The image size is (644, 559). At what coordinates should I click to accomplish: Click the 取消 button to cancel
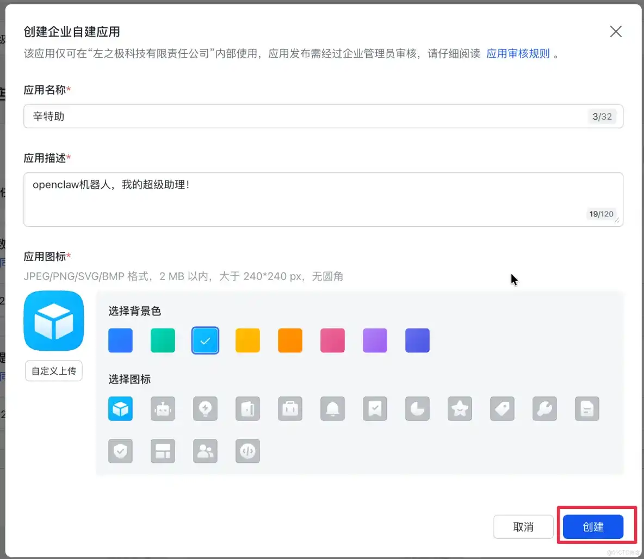(523, 526)
